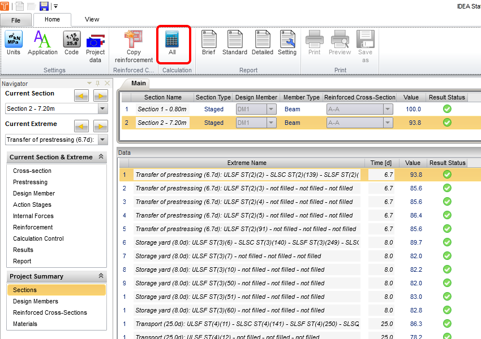Screen dimensions: 481x339
Task: Generate the Brief report
Action: (x=208, y=43)
